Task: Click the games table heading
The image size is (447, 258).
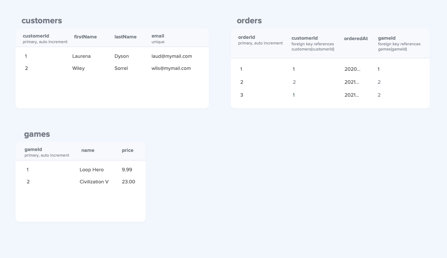Action: [x=37, y=134]
